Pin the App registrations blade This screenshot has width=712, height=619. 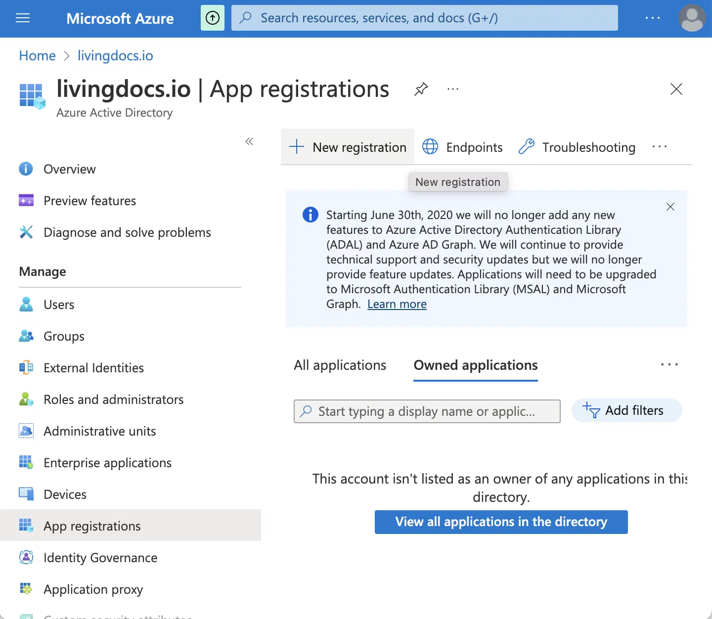click(421, 89)
